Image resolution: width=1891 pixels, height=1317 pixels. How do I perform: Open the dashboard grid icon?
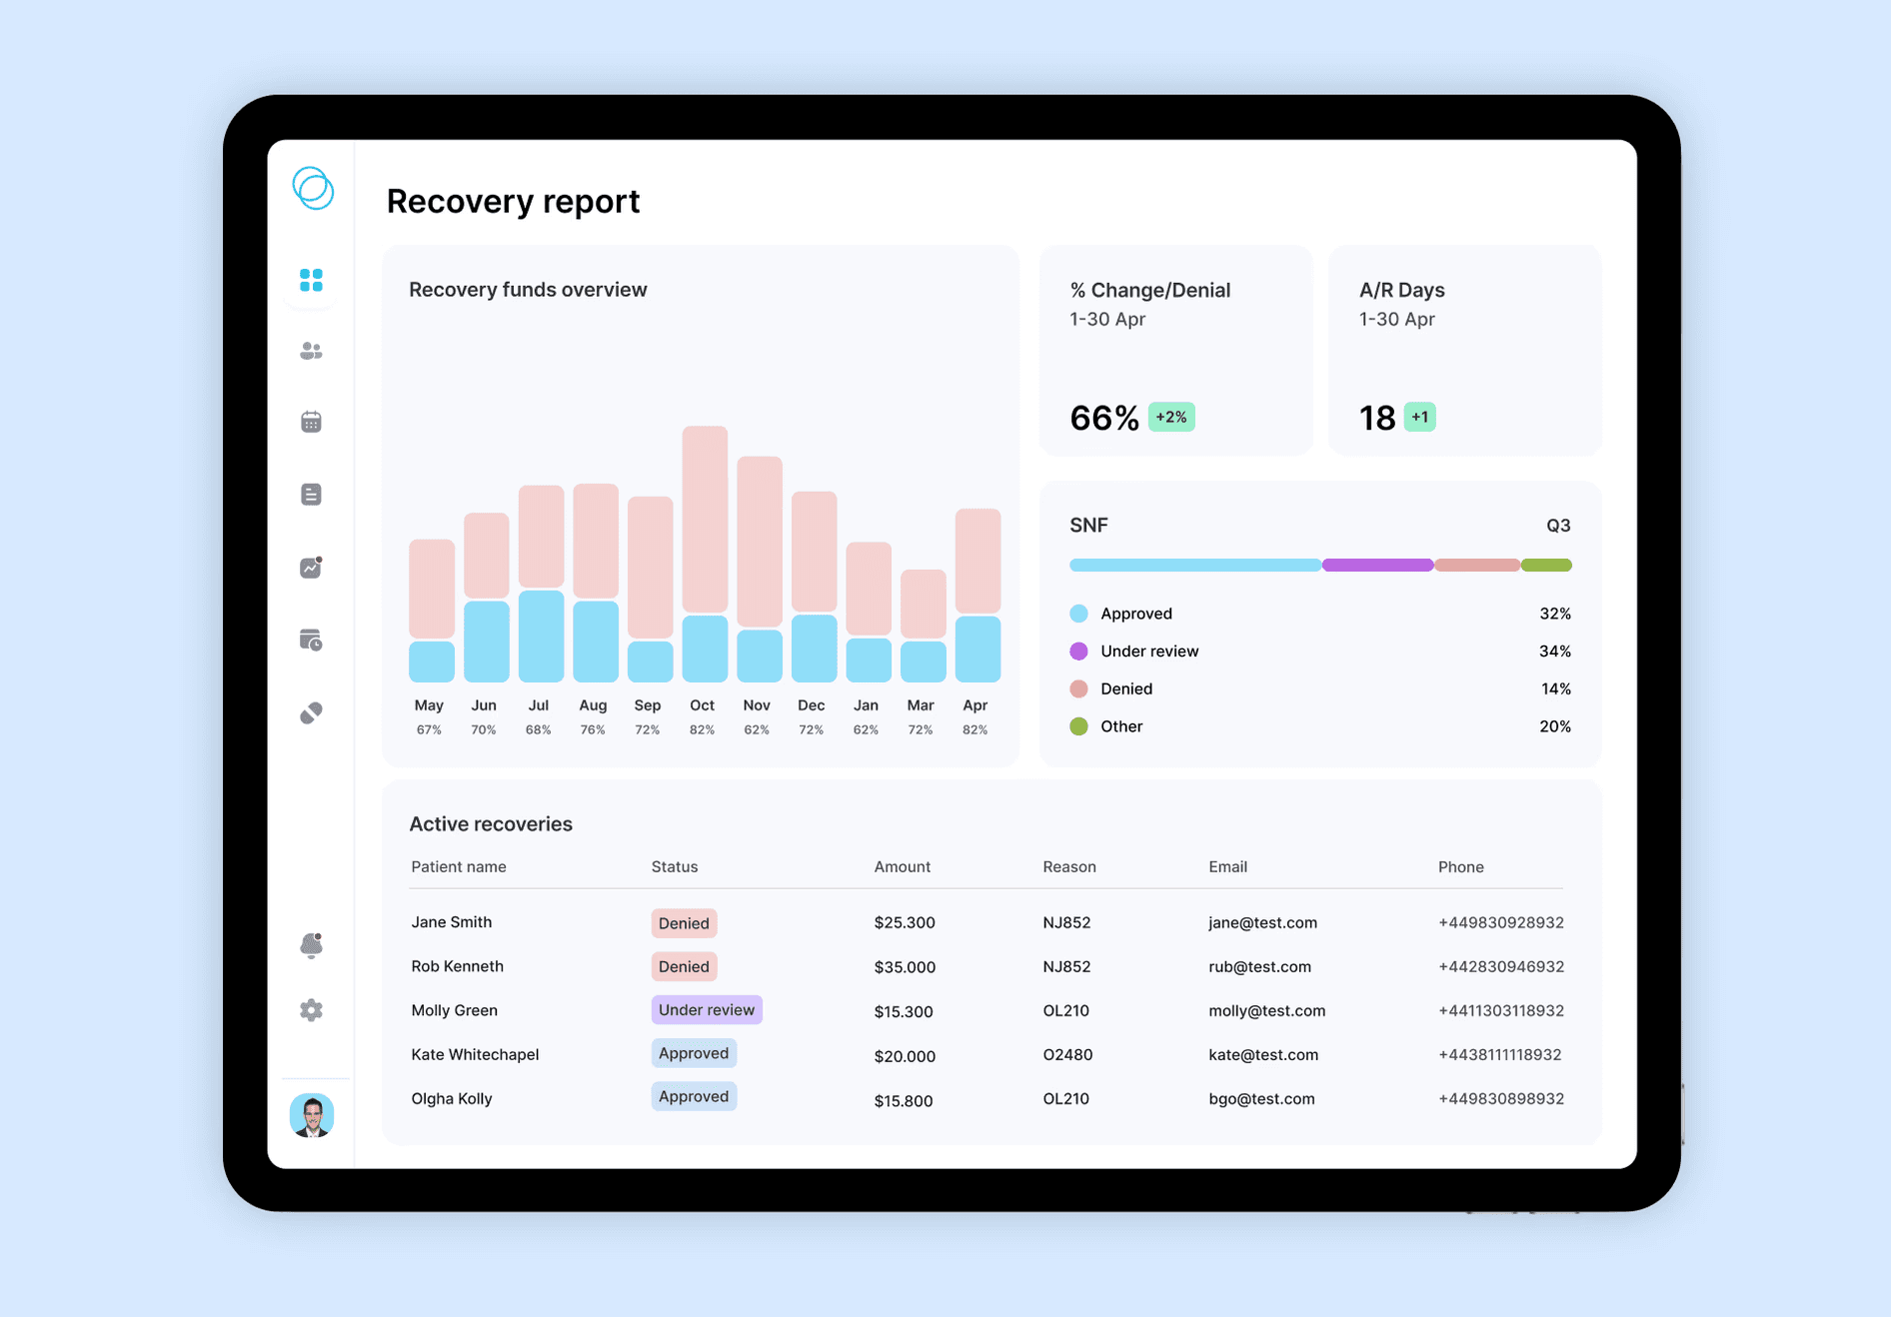tap(311, 280)
